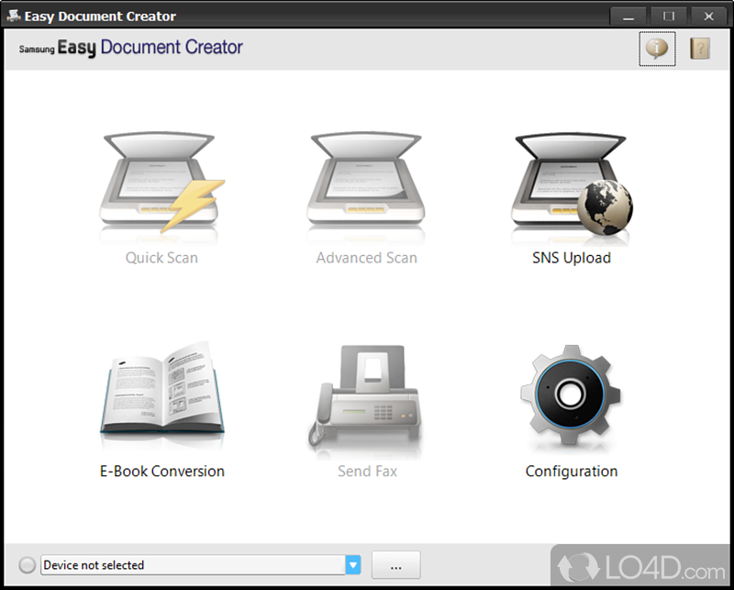The width and height of the screenshot is (734, 590).
Task: Click the Send Fax label
Action: [367, 471]
